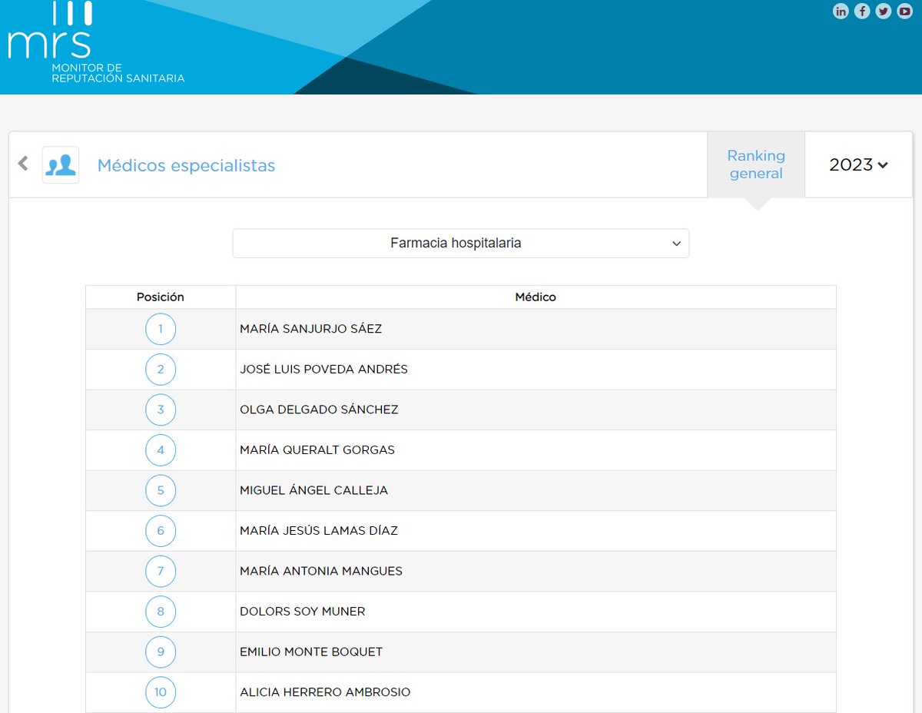922x713 pixels.
Task: Click position circle number 8
Action: pos(161,612)
